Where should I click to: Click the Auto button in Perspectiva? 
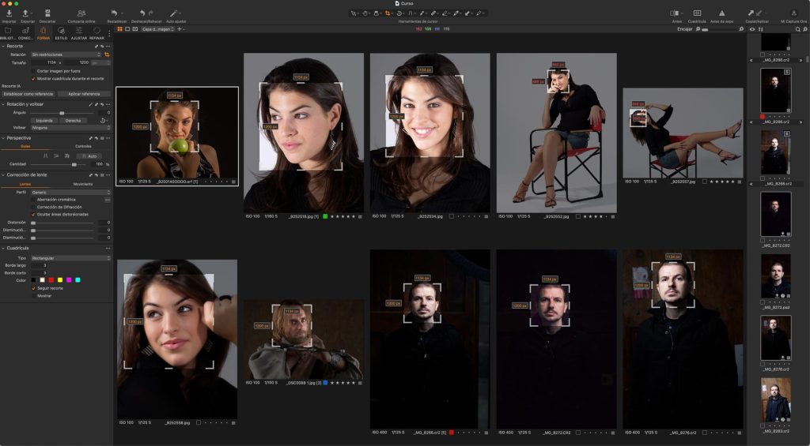[x=89, y=156]
